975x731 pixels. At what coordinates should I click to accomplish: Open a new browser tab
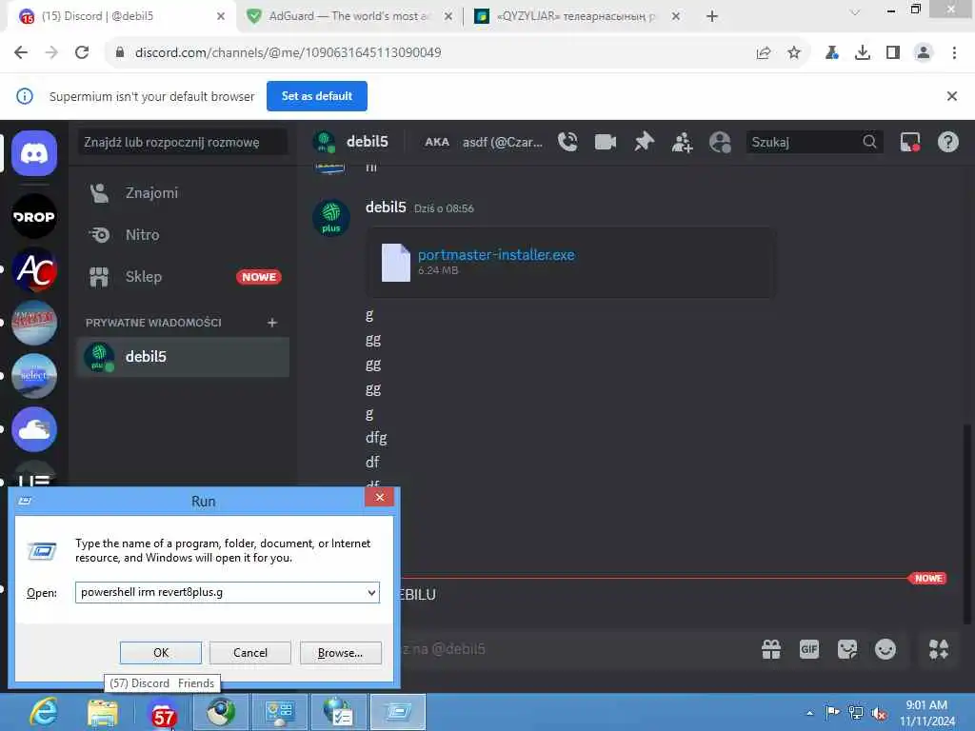712,16
